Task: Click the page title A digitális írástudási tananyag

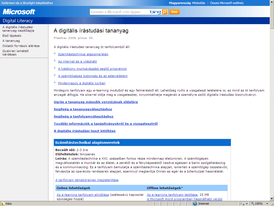Action: 91,31
